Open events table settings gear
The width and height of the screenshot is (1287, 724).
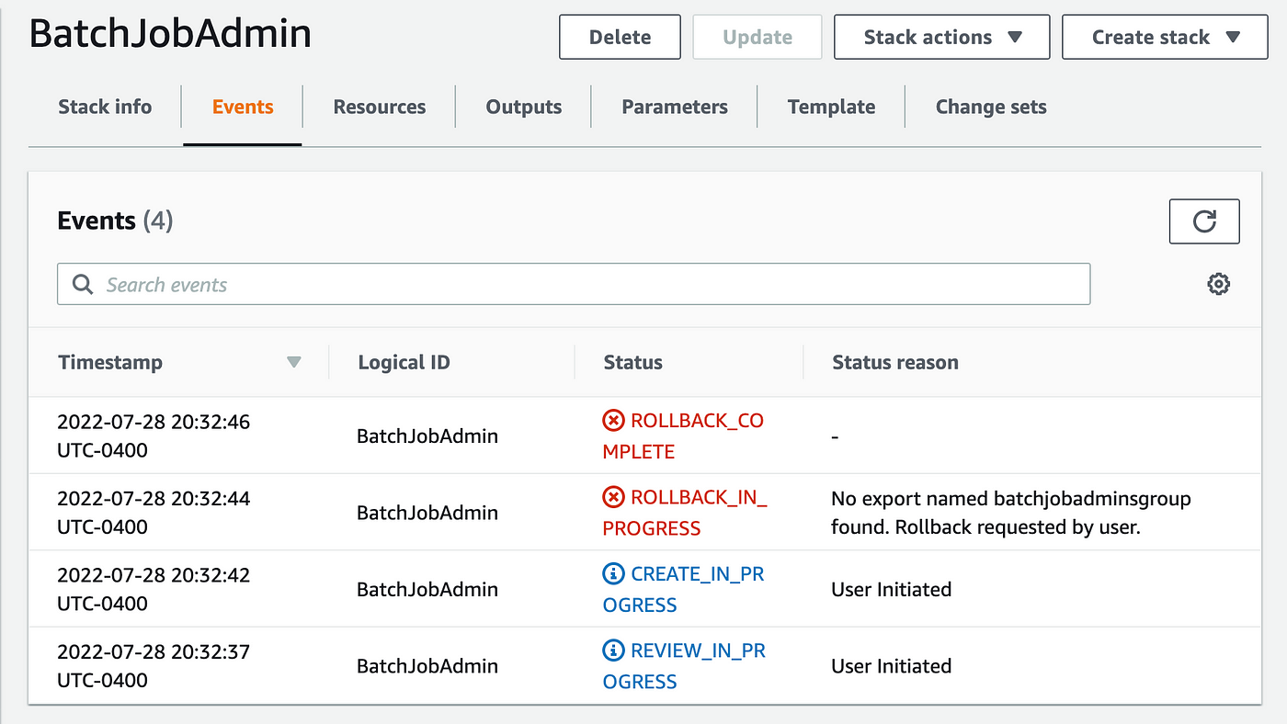pyautogui.click(x=1218, y=284)
